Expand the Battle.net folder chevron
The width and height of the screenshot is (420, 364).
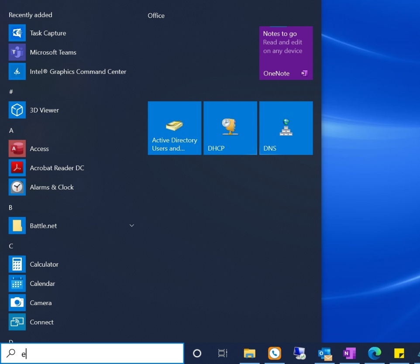click(x=132, y=226)
